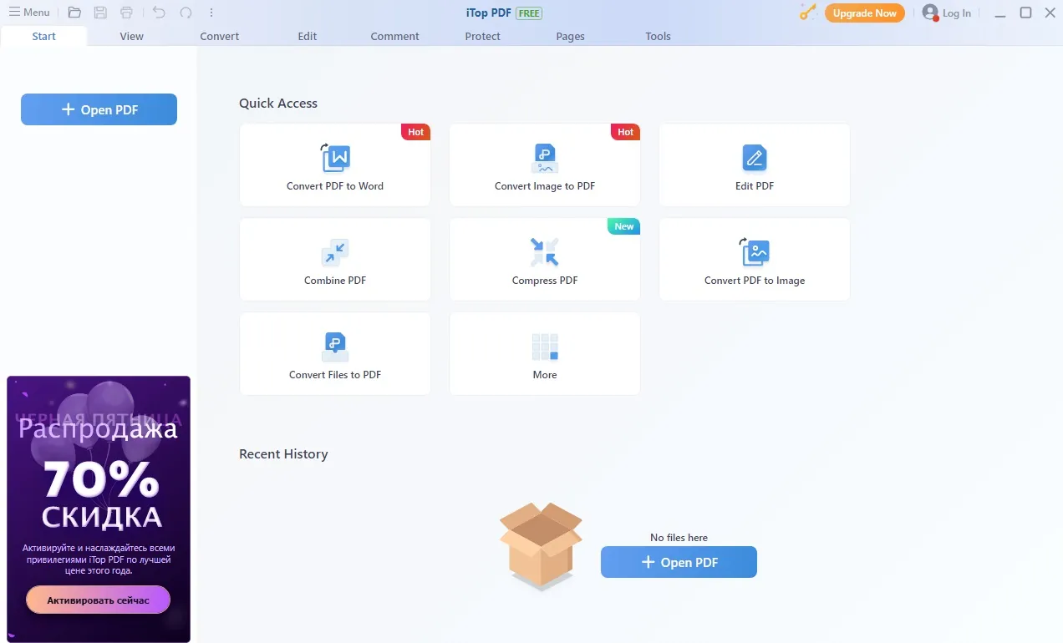Screen dimensions: 1063x643
Task: Click the Hot badge on PDF to Word
Action: click(416, 132)
